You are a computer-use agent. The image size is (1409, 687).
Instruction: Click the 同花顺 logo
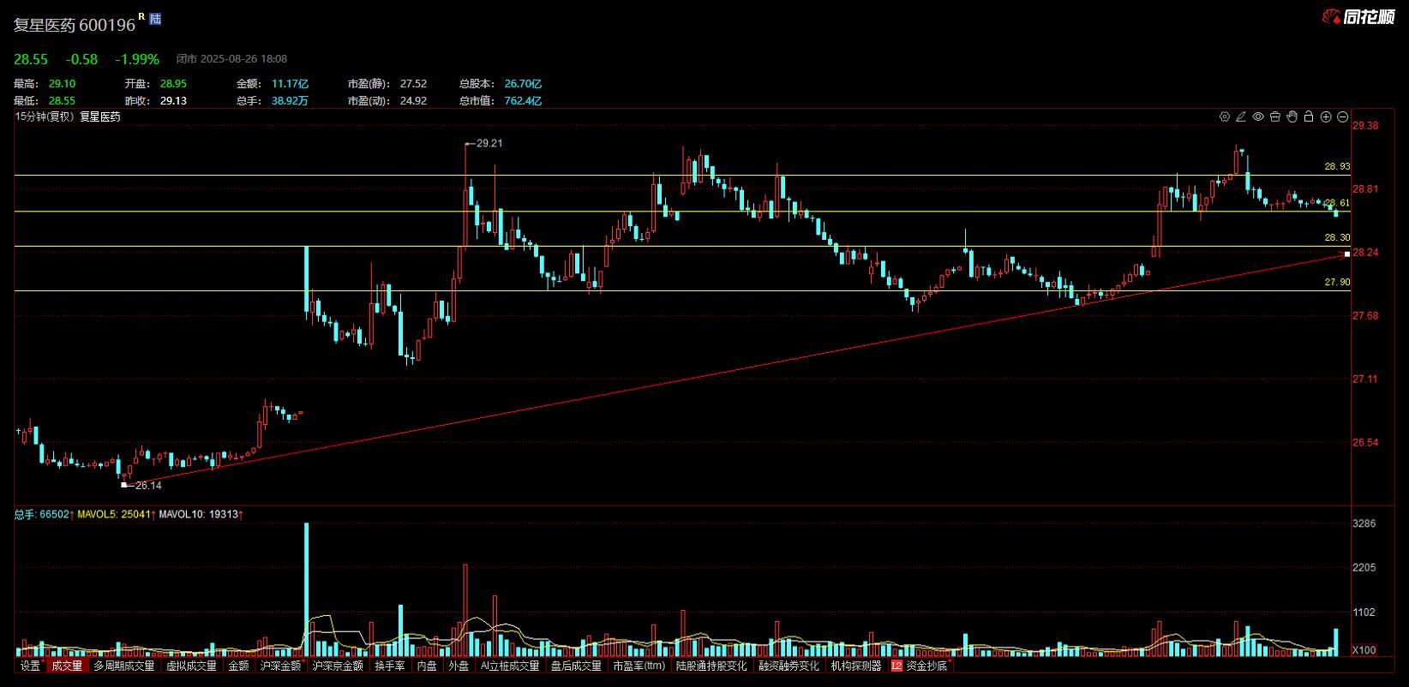pos(1358,16)
